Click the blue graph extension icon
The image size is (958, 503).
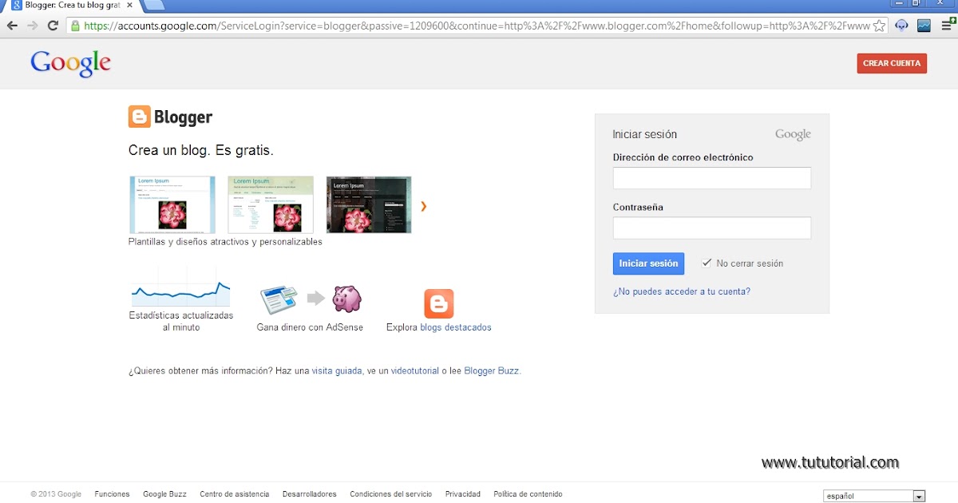click(924, 25)
